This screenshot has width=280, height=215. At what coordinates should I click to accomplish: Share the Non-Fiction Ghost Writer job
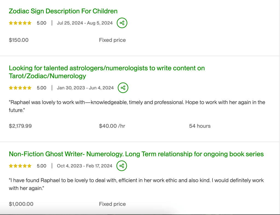tap(122, 166)
